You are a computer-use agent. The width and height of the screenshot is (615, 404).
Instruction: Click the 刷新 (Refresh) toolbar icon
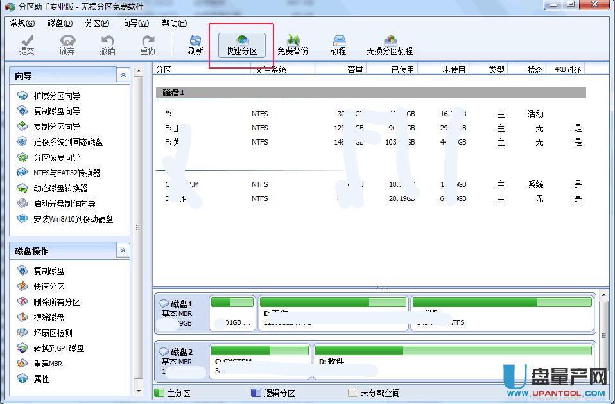[195, 44]
